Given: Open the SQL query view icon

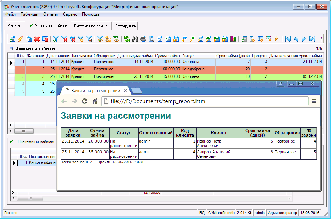Looking at the screenshot, I should pos(116,39).
